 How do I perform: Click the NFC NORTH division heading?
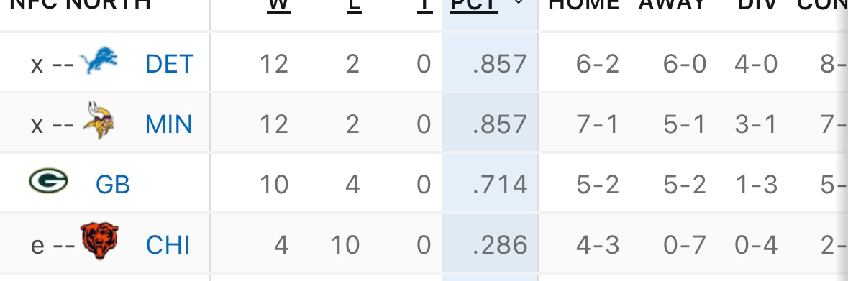[81, 6]
